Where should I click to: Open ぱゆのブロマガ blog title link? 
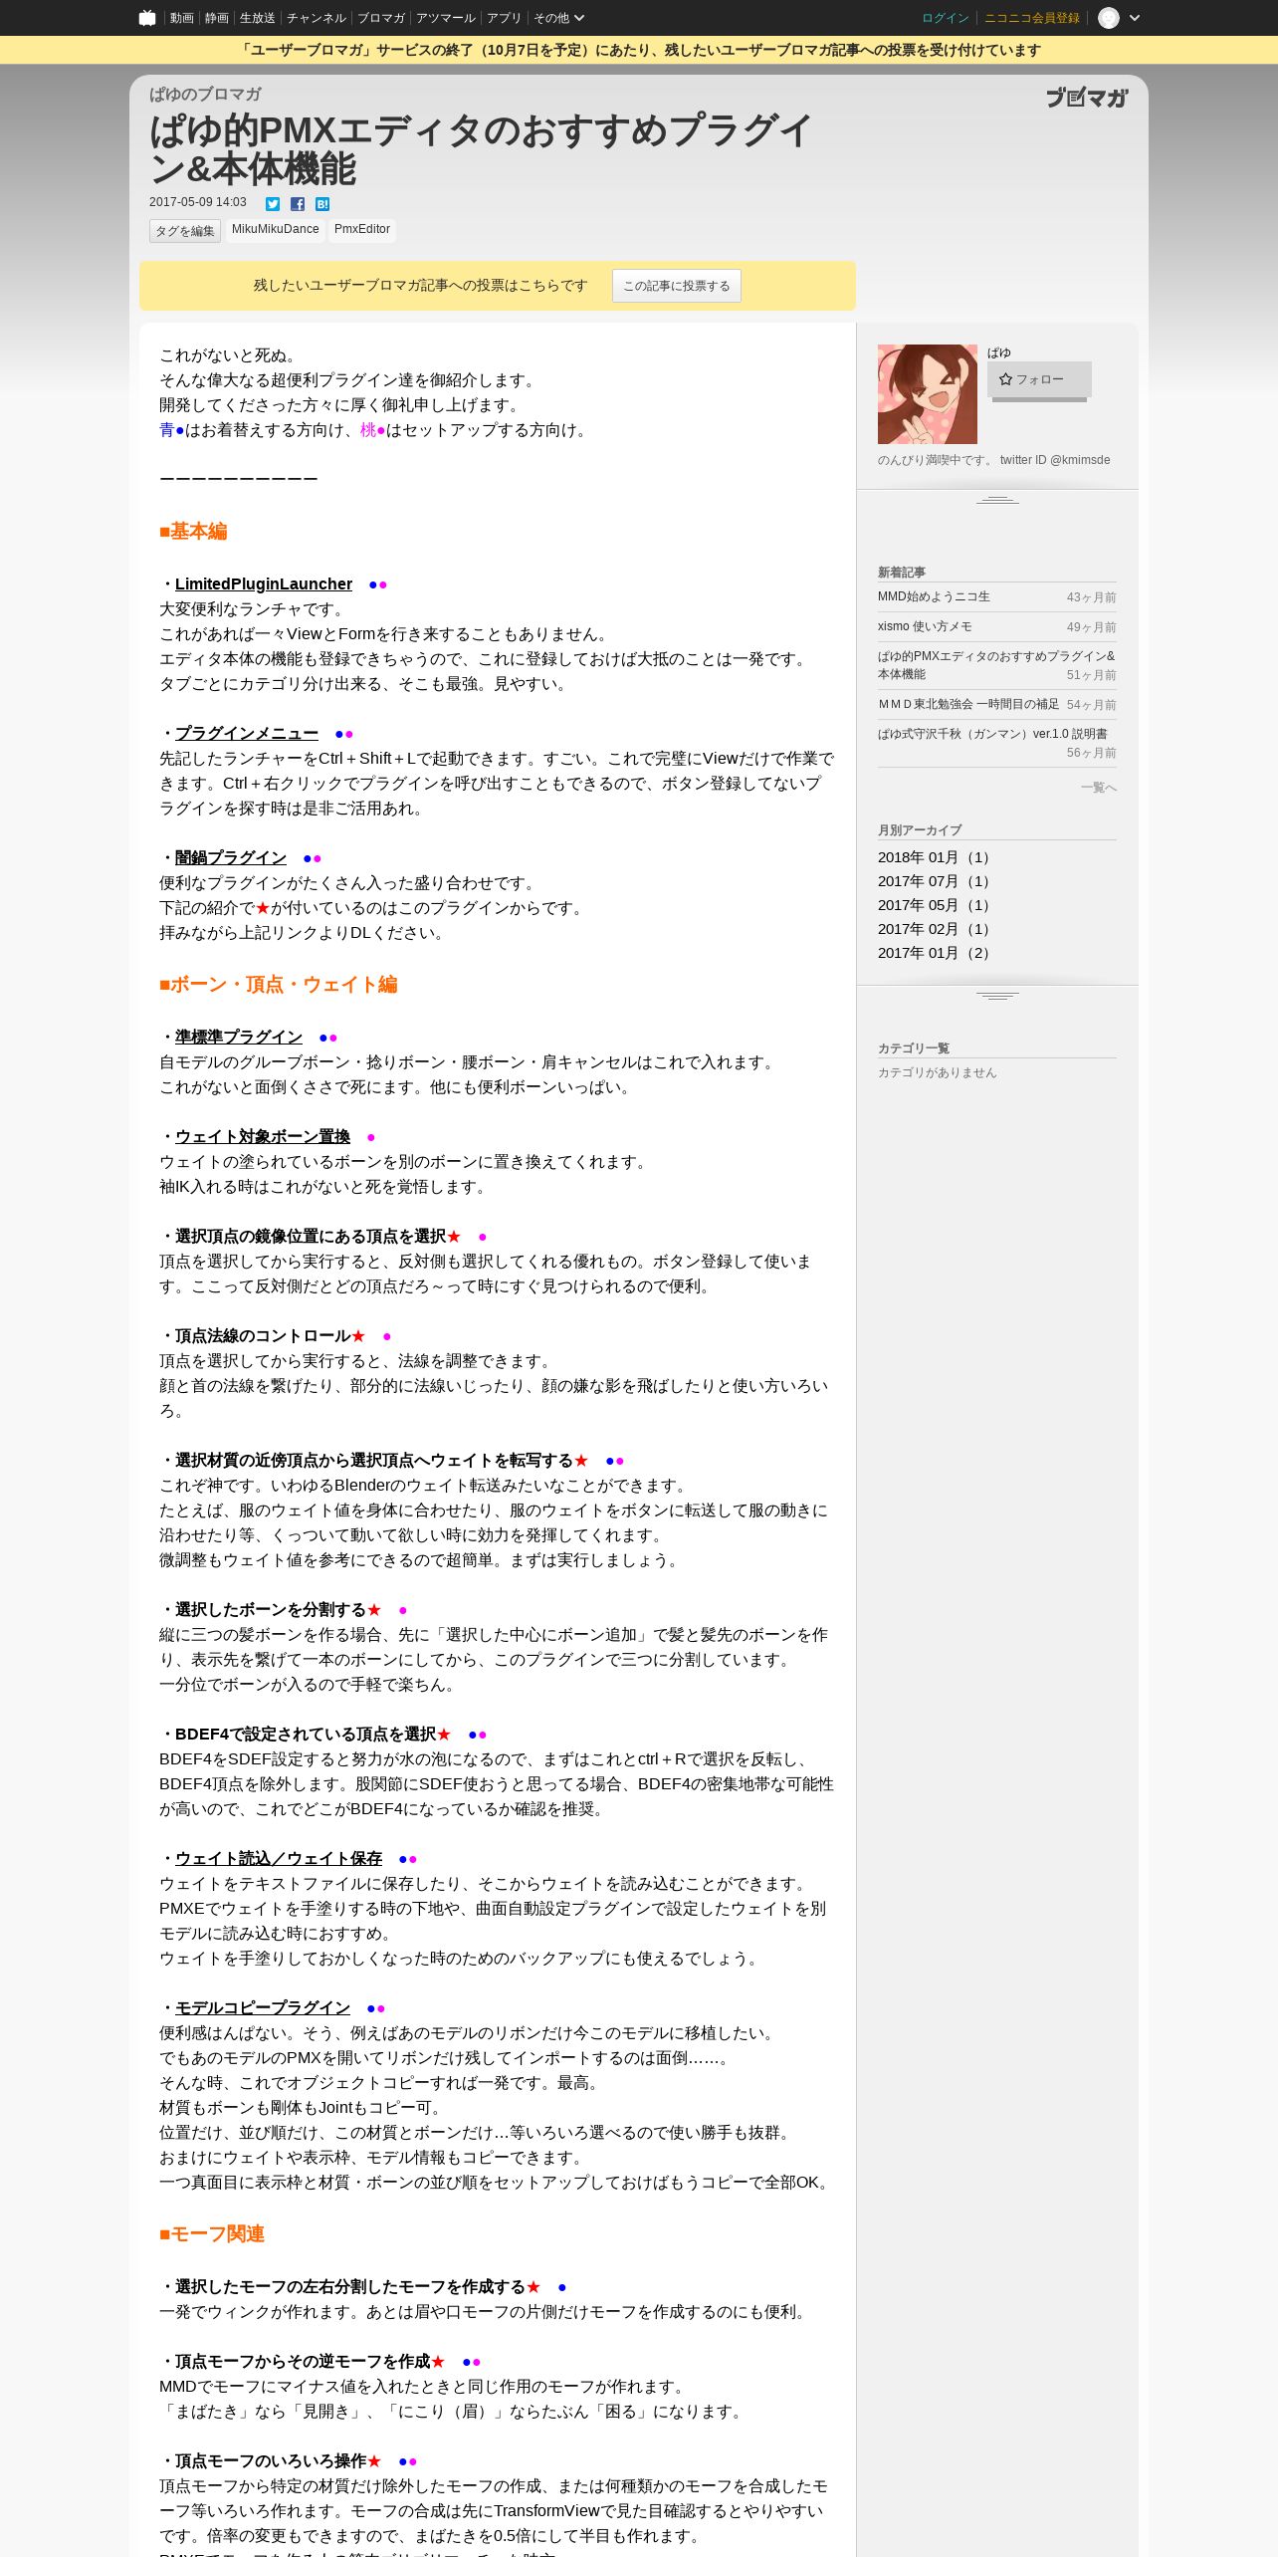click(205, 94)
